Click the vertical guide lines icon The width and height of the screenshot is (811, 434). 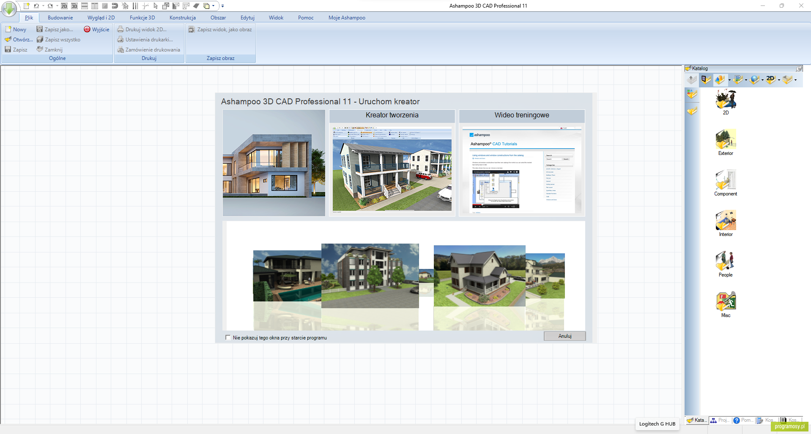click(x=135, y=6)
